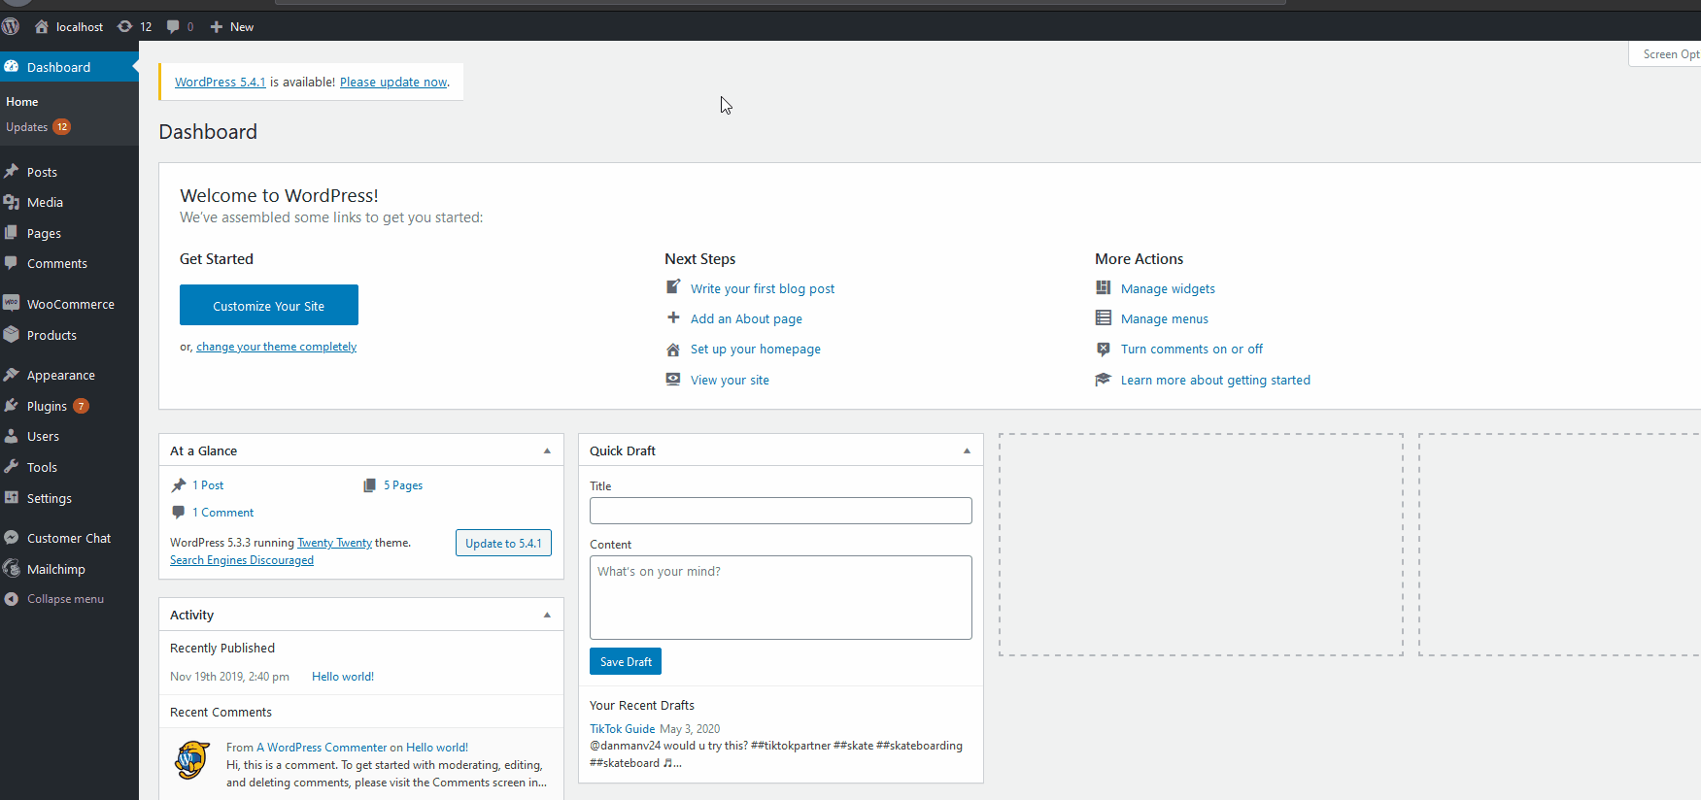Open the Screen Options dropdown tab
Image resolution: width=1701 pixels, height=800 pixels.
click(x=1665, y=54)
